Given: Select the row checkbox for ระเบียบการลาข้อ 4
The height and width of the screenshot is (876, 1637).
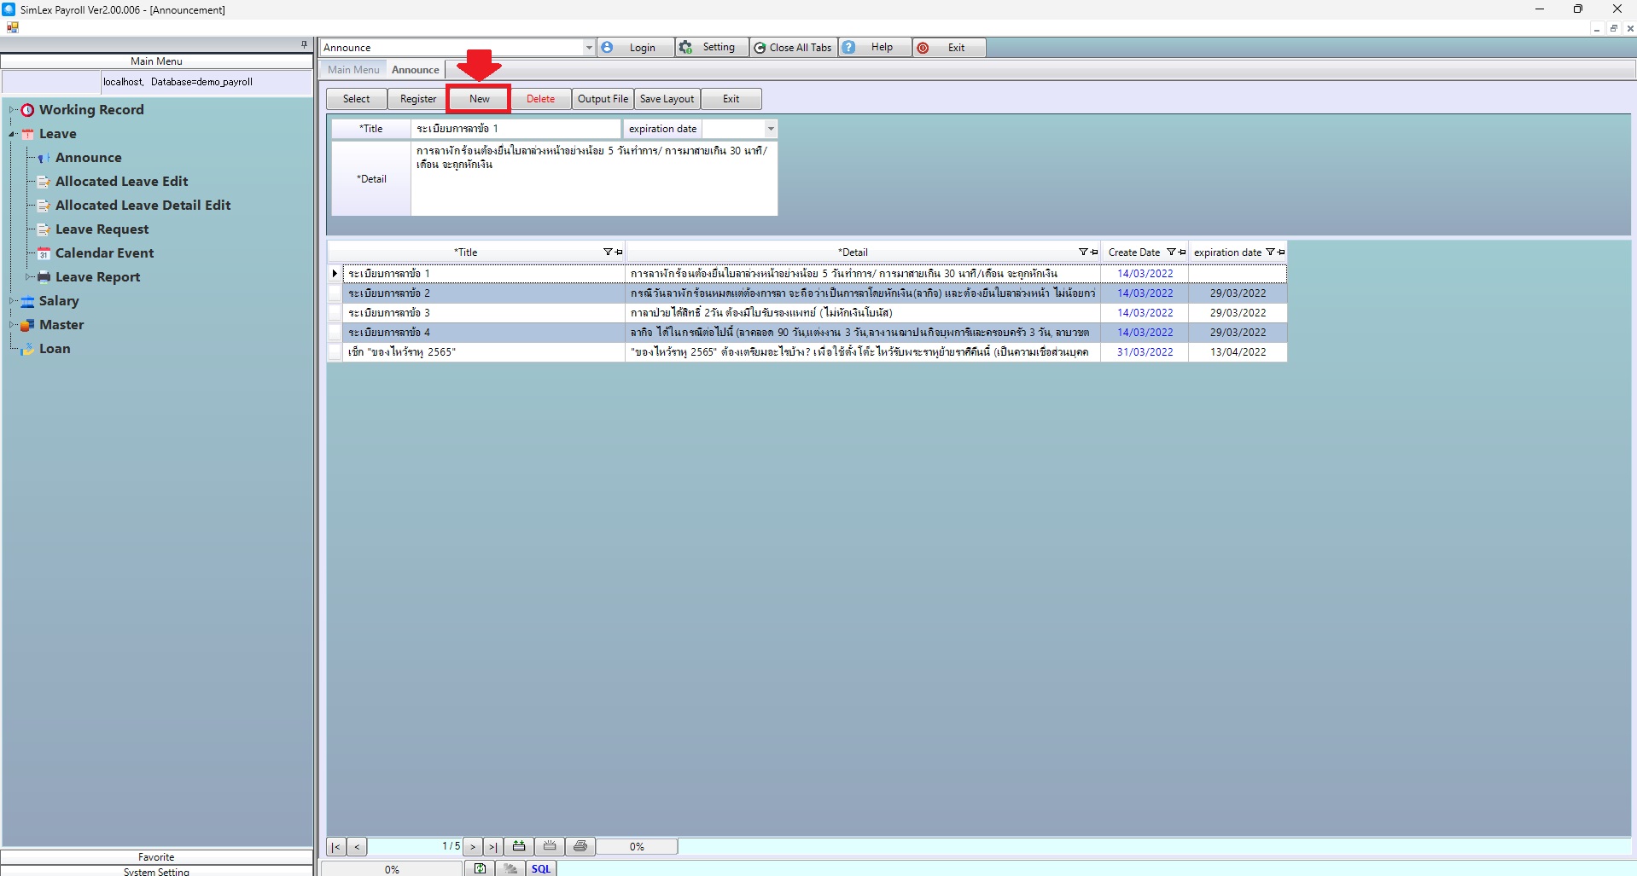Looking at the screenshot, I should (335, 333).
